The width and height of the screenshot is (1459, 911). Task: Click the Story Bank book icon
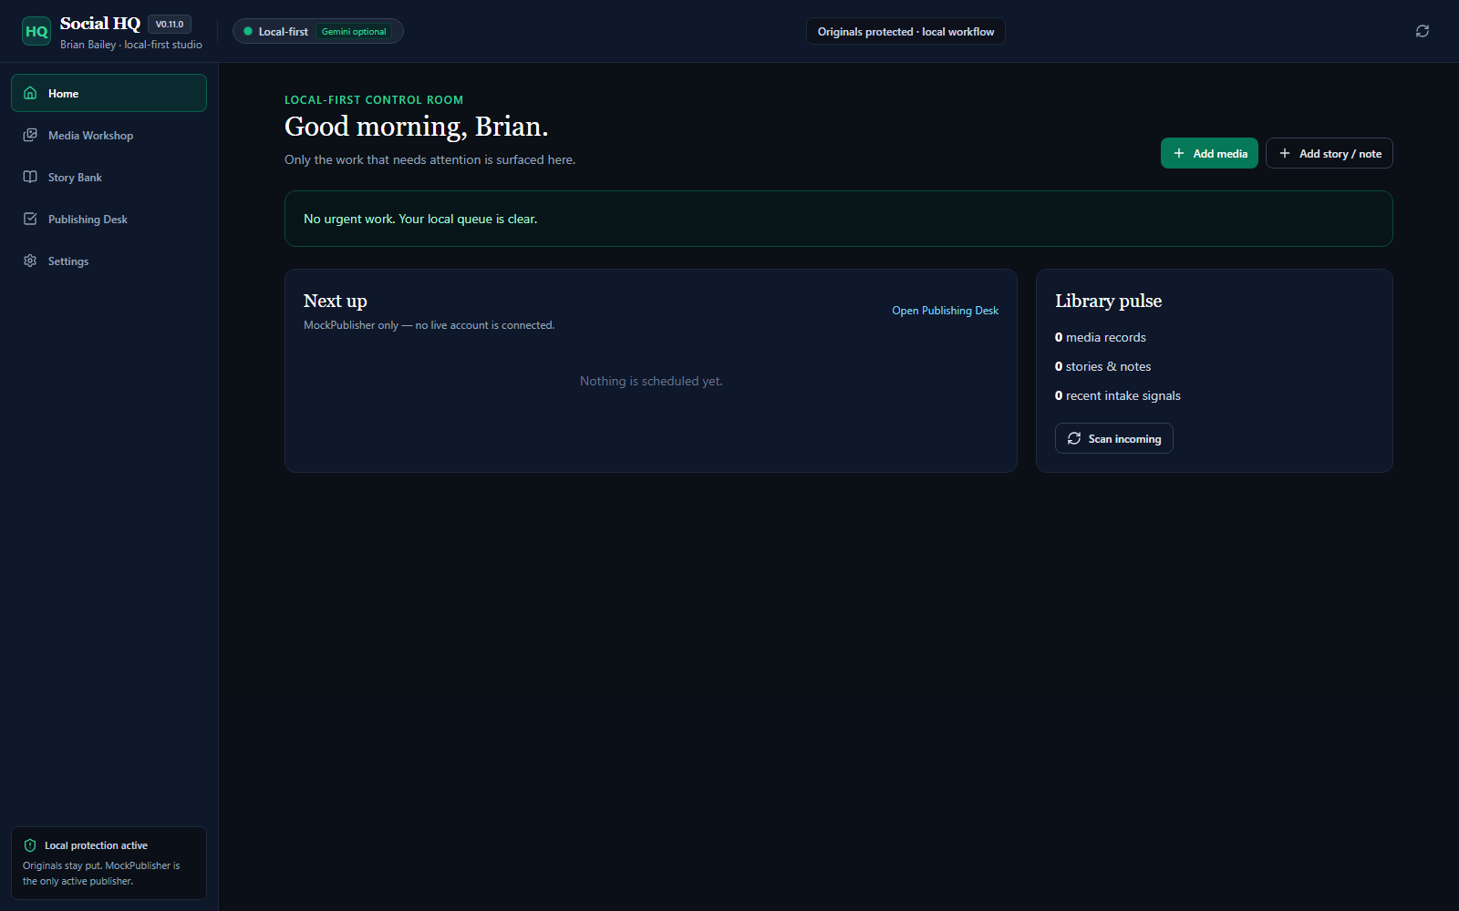[x=30, y=177]
